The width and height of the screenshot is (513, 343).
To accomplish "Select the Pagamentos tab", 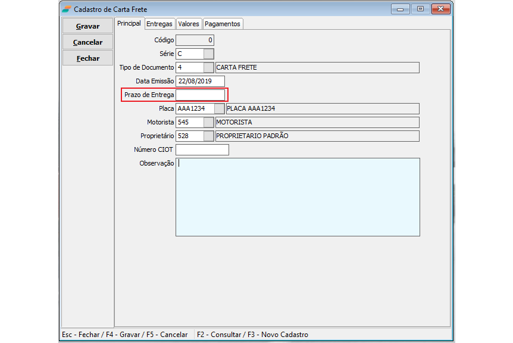I will (223, 24).
